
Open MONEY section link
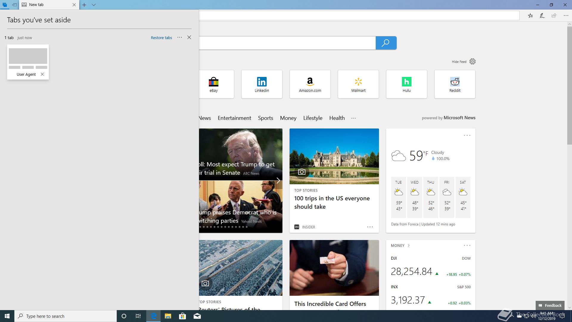tap(400, 246)
